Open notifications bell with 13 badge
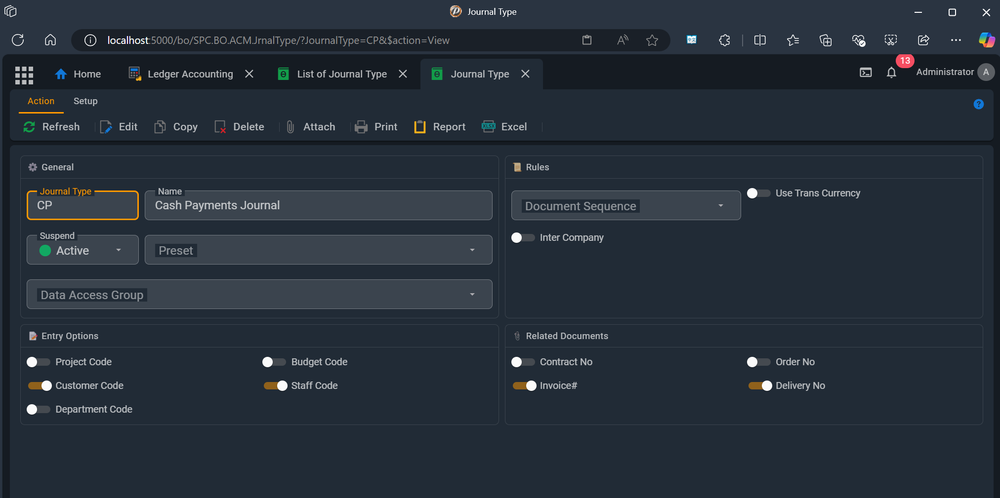The image size is (1000, 498). coord(891,73)
